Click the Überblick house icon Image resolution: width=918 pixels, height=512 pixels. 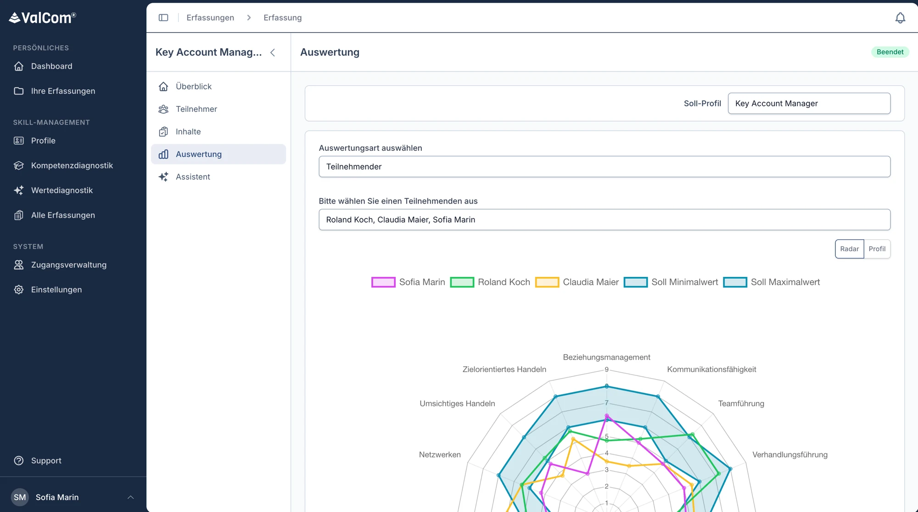163,86
